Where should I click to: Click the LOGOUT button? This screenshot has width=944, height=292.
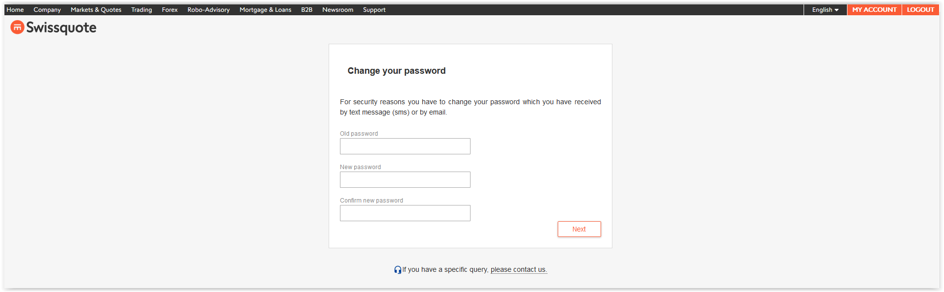(920, 10)
